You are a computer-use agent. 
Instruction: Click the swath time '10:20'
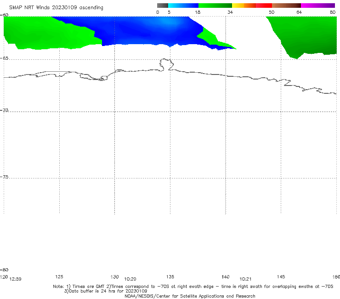[130, 279]
